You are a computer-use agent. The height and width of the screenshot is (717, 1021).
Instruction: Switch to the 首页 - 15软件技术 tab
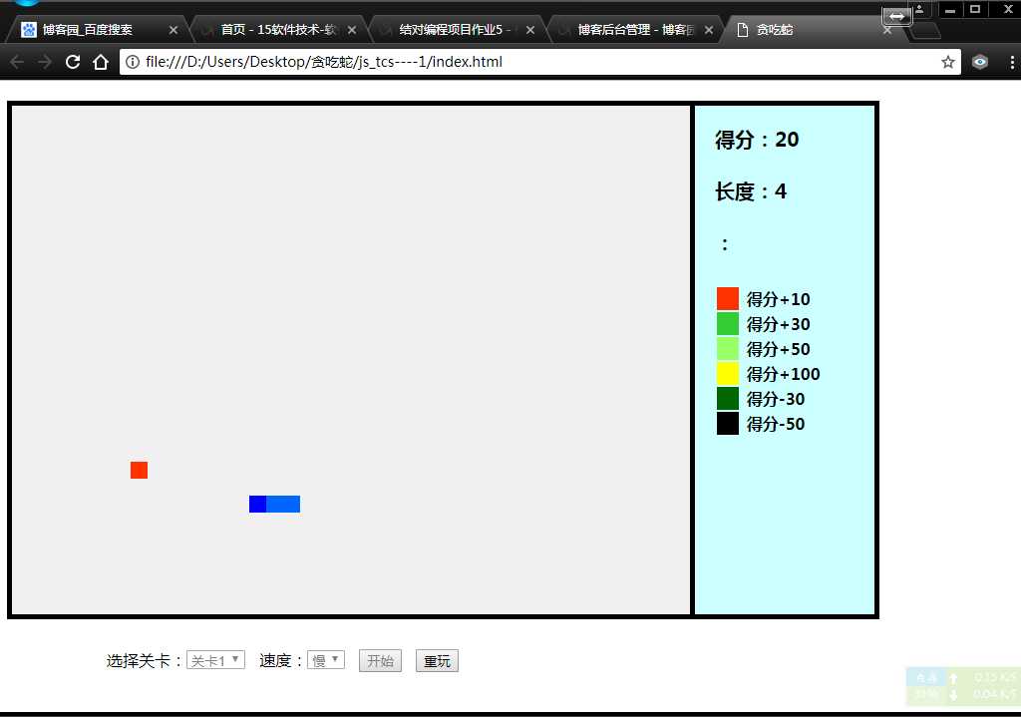click(x=278, y=30)
